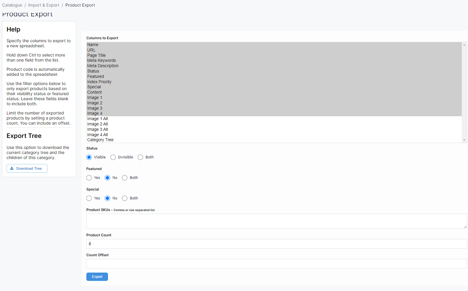Pick Meta Keywords in export columns
The image size is (468, 291).
[101, 61]
